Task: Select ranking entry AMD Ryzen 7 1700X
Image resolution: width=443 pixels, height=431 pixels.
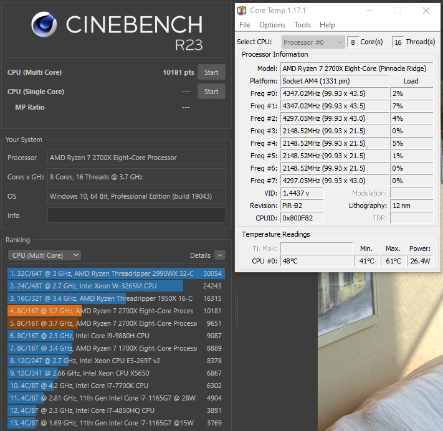Action: point(116,348)
